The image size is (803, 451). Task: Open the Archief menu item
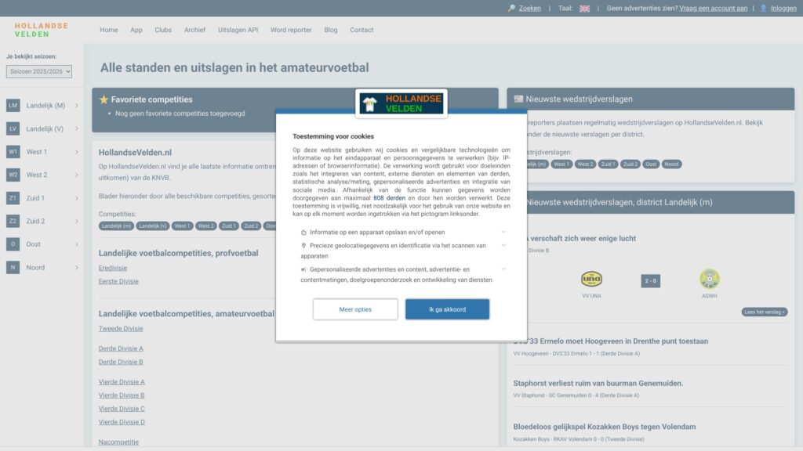(x=194, y=30)
